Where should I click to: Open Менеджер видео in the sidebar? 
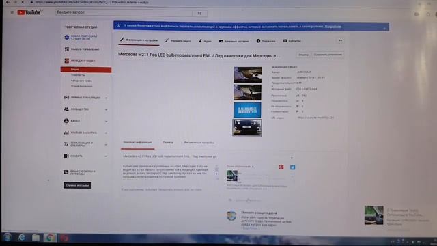83,61
